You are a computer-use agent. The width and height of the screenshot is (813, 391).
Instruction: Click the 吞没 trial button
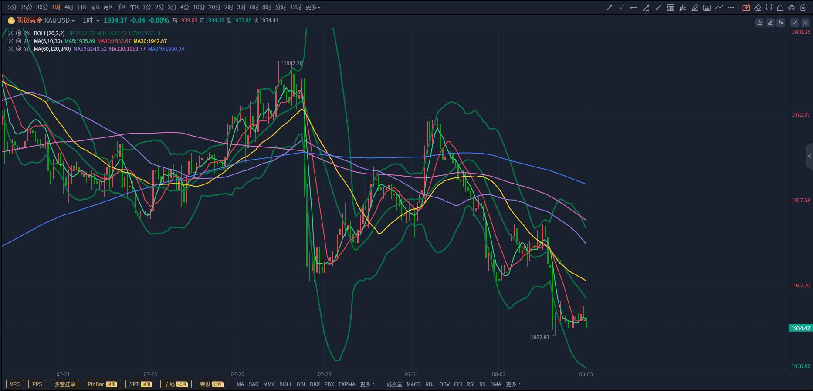click(x=212, y=384)
